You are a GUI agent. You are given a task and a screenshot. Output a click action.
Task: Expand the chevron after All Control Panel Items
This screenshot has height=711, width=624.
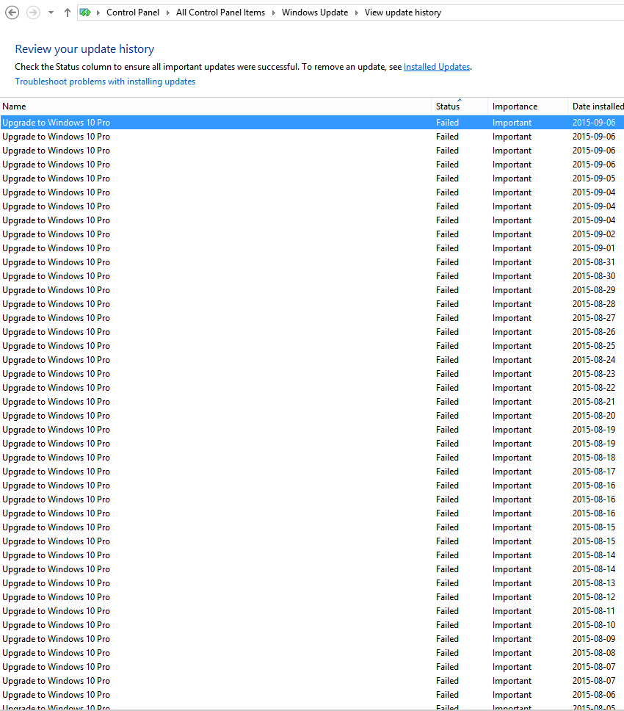(274, 12)
